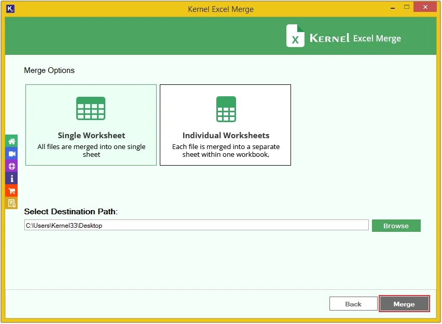Viewport: 442px width, 324px height.
Task: Select the Single Worksheet merge option
Action: (91, 125)
